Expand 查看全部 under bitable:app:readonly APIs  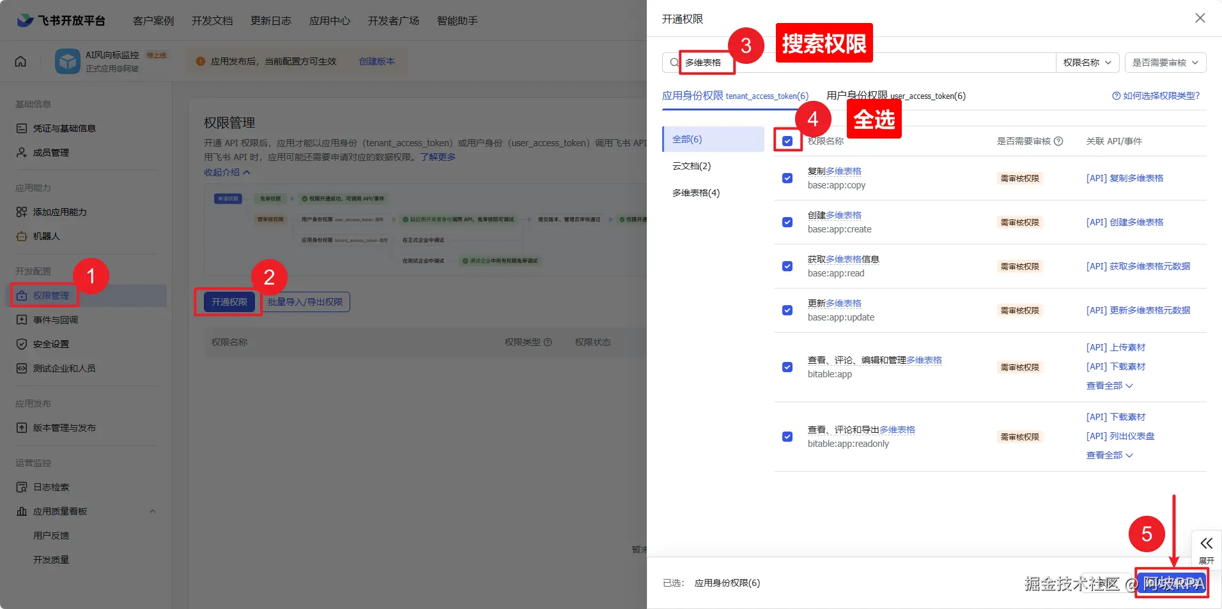click(x=1110, y=455)
